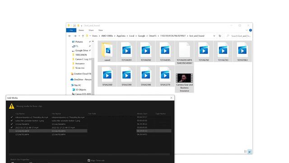Sort Link Media by File Name column
The image size is (289, 163).
click(x=56, y=114)
